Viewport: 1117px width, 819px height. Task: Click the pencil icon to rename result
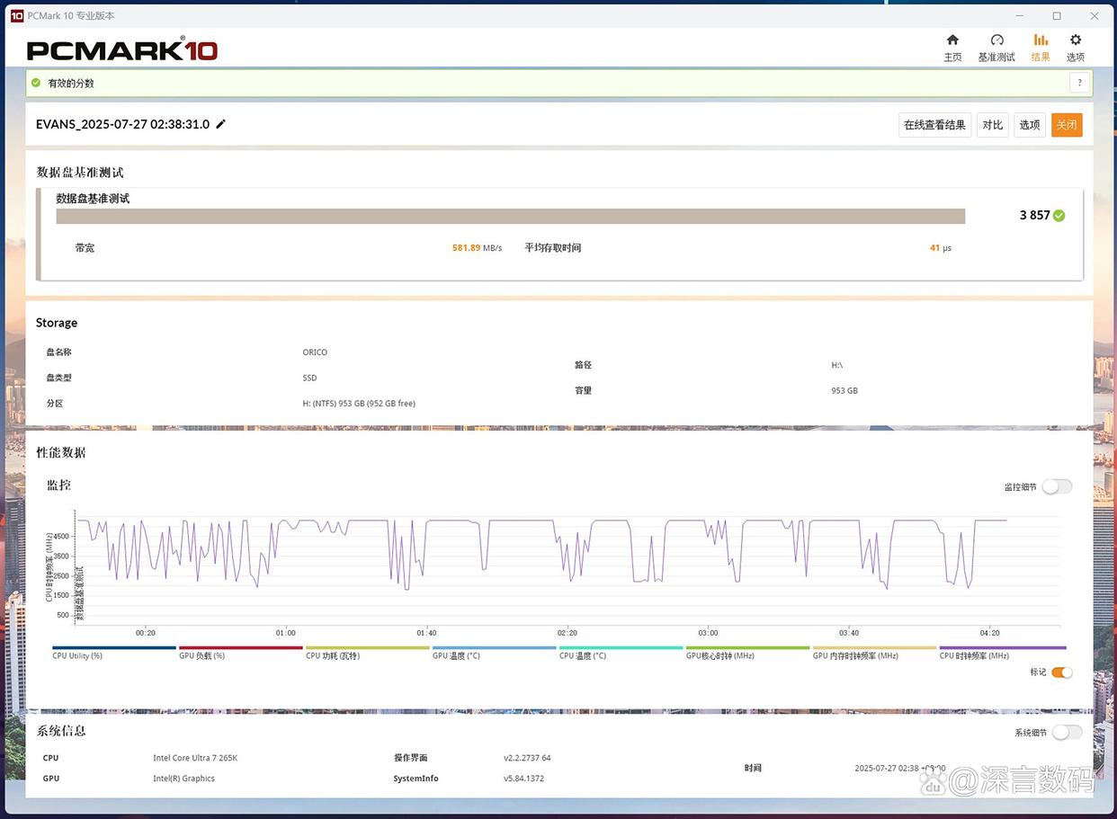[221, 124]
